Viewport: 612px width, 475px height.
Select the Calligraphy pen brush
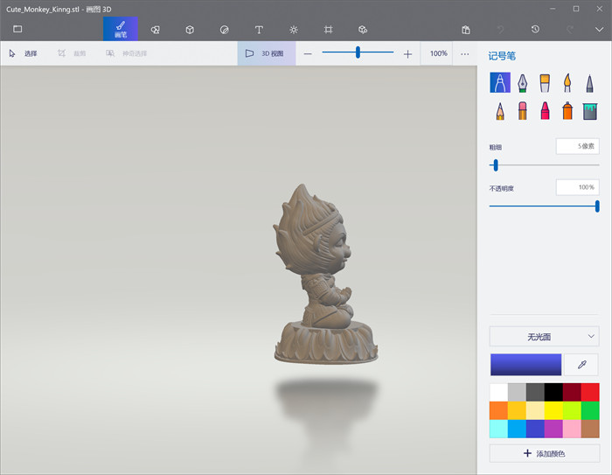522,83
